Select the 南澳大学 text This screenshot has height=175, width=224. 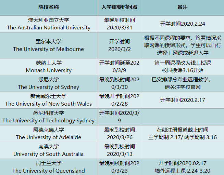click(49, 147)
